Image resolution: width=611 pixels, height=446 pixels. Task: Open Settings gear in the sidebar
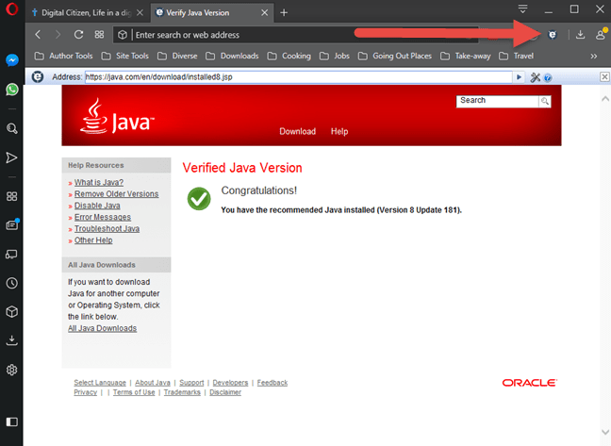[12, 370]
